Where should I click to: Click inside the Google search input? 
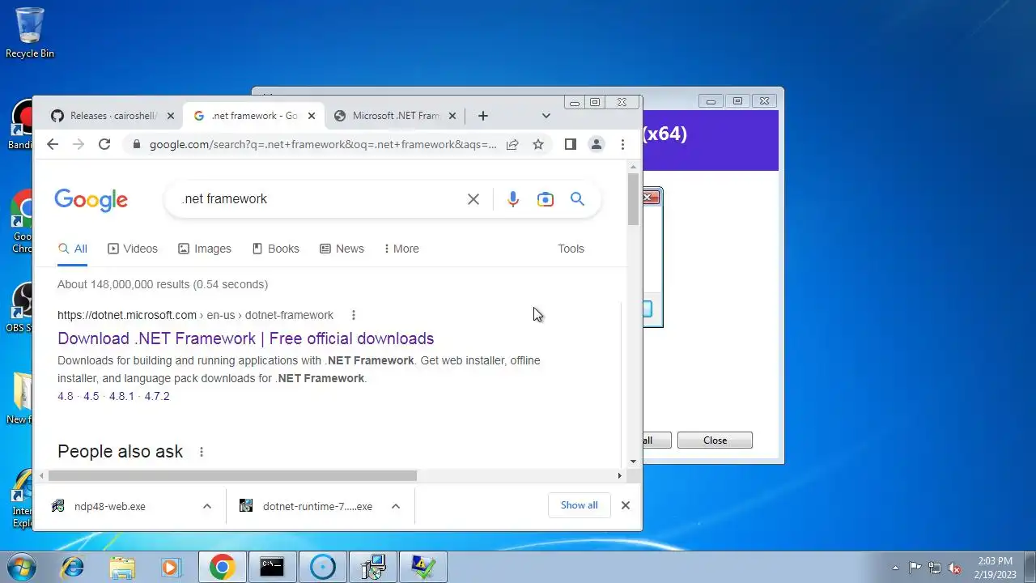tap(320, 199)
